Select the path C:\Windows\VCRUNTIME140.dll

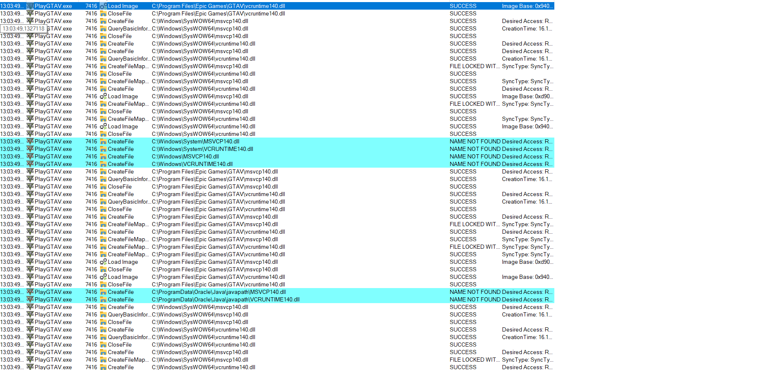pos(192,164)
